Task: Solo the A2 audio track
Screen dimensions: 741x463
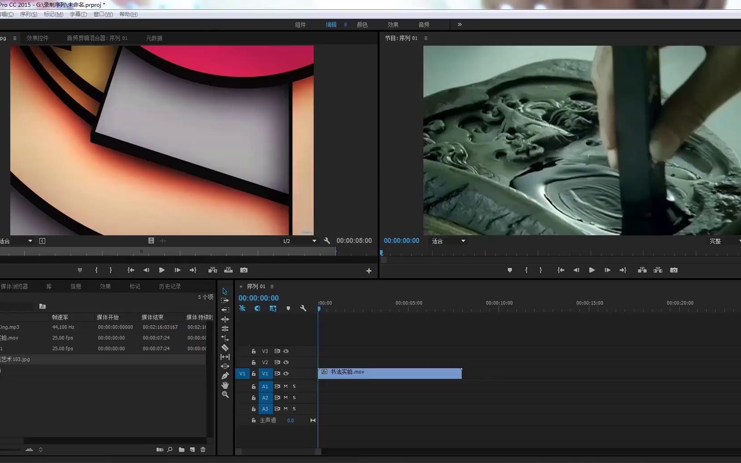Action: coord(294,397)
